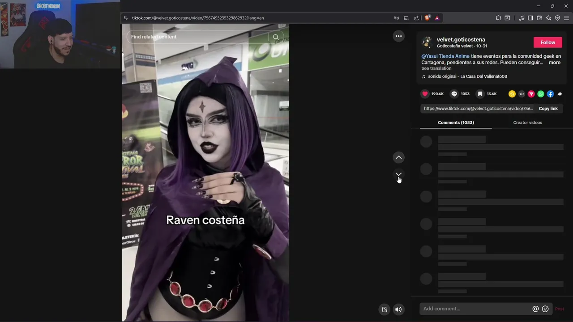Repost the video using the yellow icon
This screenshot has width=573, height=322.
tap(512, 94)
